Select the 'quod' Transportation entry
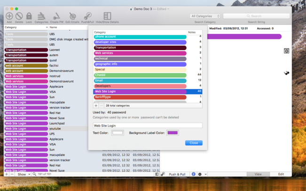The height and width of the screenshot is (191, 306). click(x=46, y=61)
